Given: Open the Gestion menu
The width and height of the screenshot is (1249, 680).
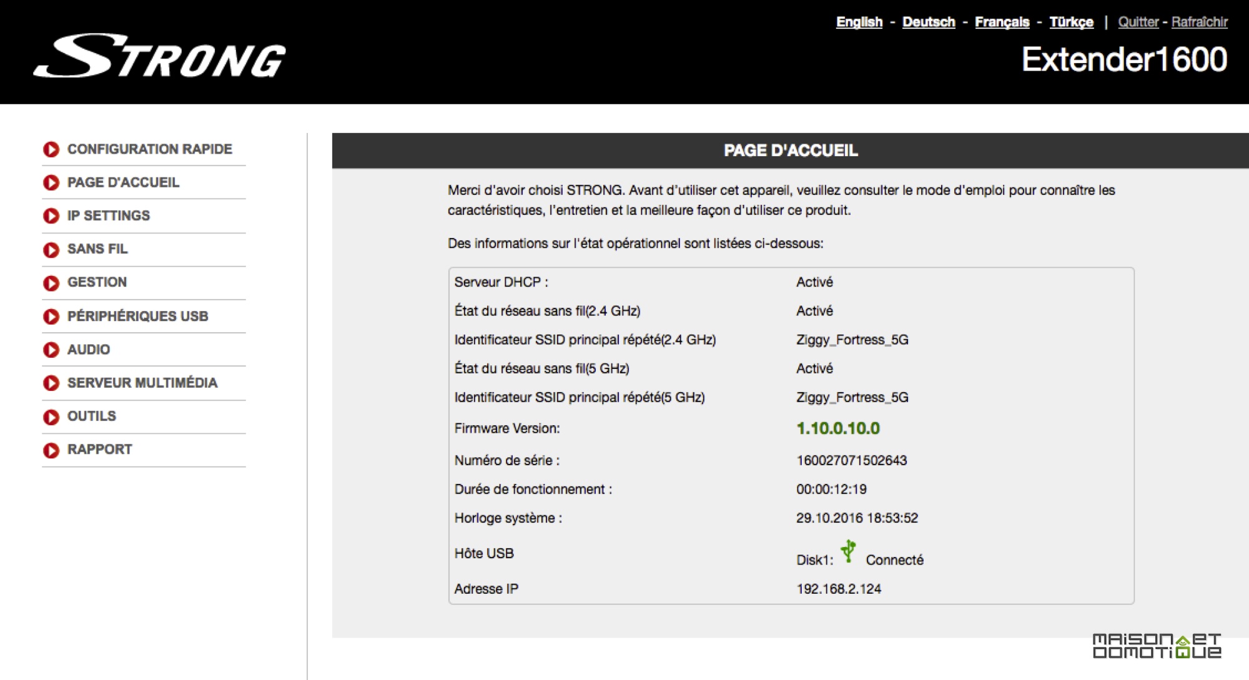Looking at the screenshot, I should pos(97,282).
